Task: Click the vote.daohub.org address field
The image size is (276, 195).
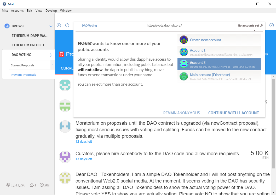Action: pyautogui.click(x=164, y=26)
